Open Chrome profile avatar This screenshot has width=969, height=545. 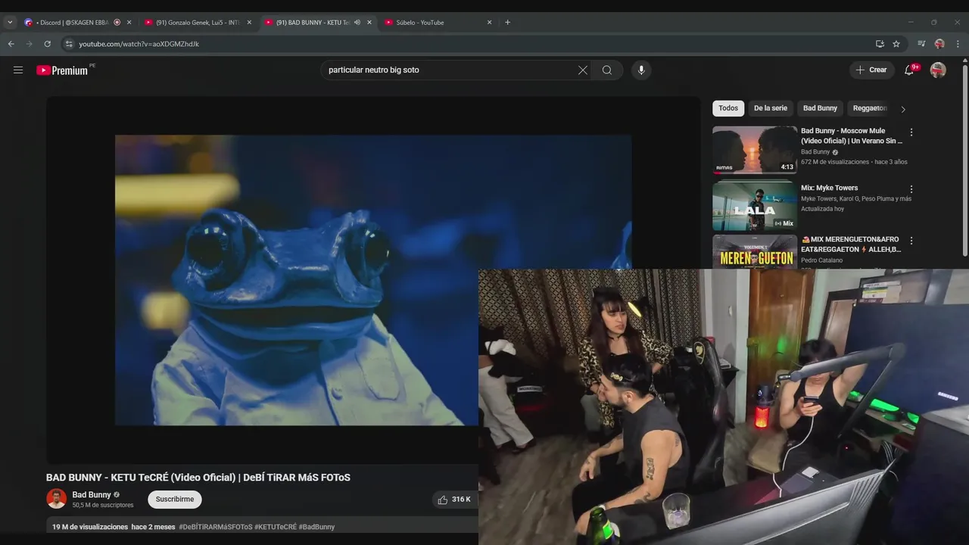(939, 44)
